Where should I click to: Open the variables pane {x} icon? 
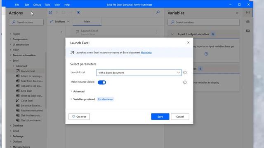248,12
